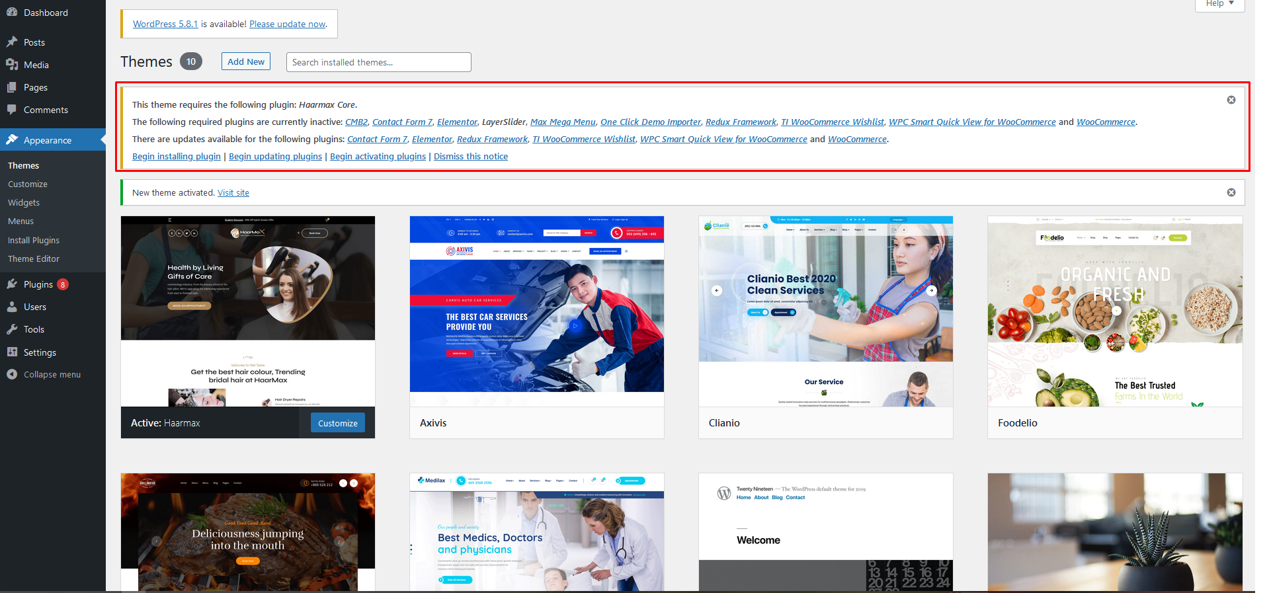Click the Tools wrench icon

(12, 329)
